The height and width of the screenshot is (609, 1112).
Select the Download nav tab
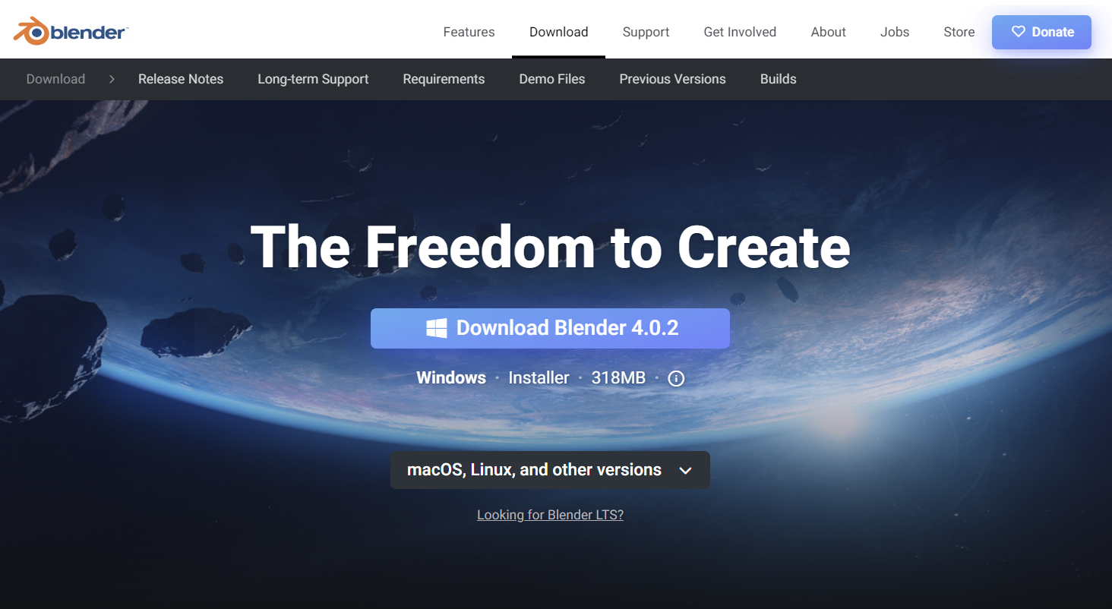pyautogui.click(x=558, y=32)
